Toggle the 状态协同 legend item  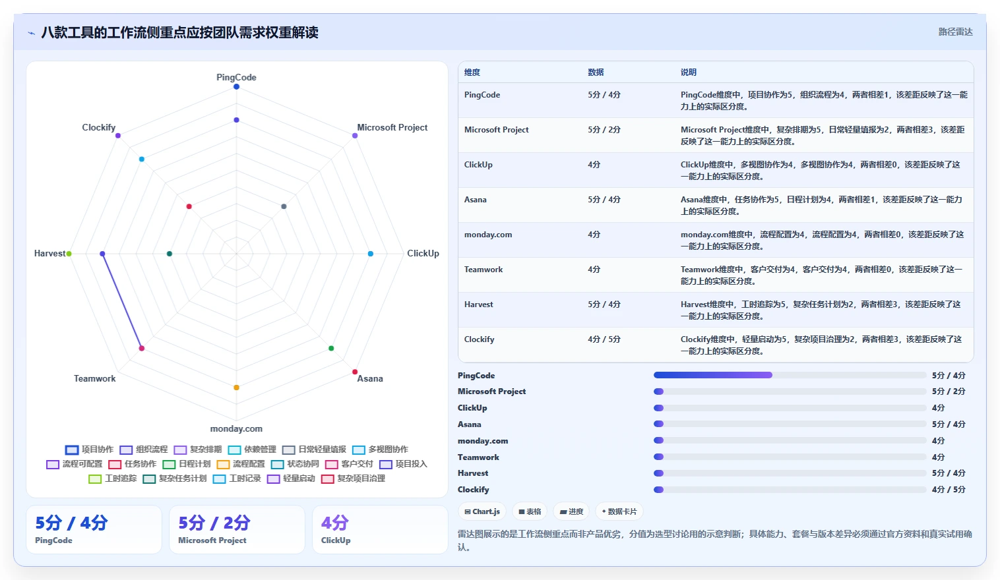[x=295, y=464]
